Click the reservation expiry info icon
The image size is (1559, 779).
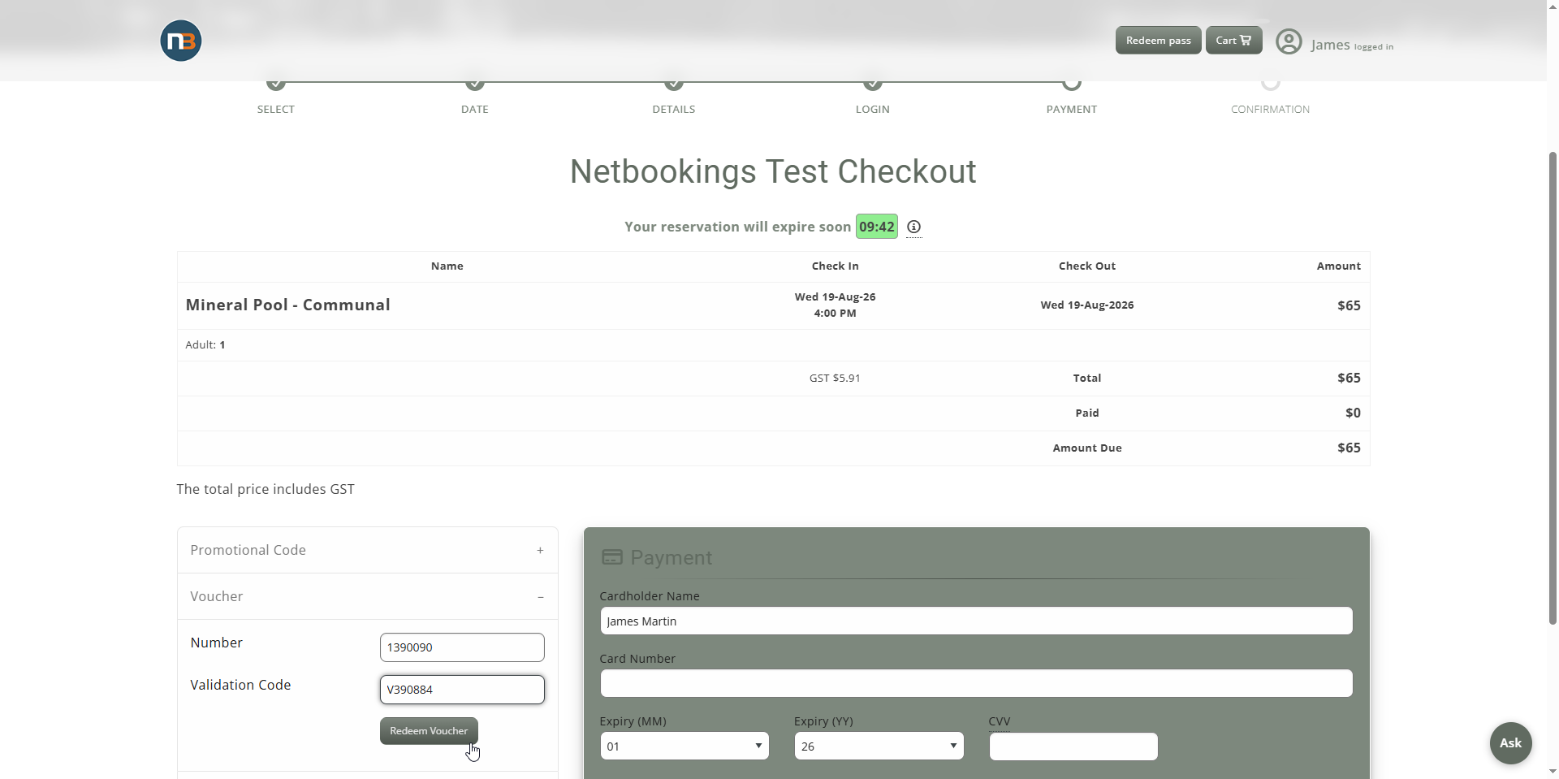click(913, 227)
